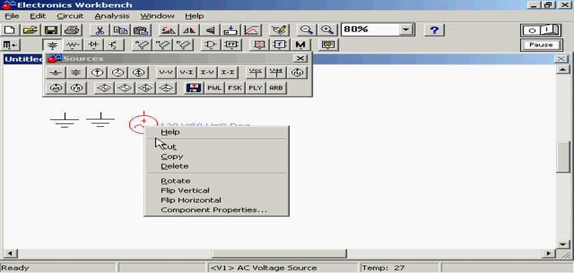Choose Component Properties... in context menu
Image resolution: width=574 pixels, height=273 pixels.
coord(217,210)
